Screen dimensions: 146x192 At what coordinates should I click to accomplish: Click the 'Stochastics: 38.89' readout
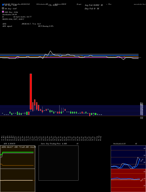[10, 15]
